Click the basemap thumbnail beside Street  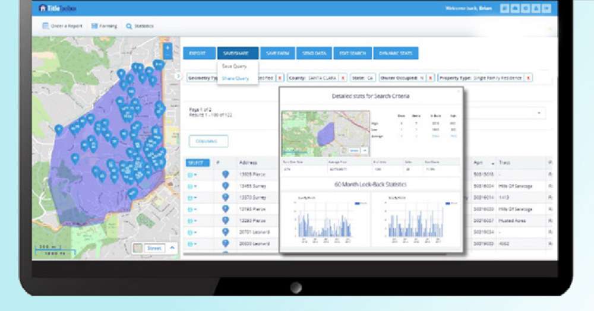click(138, 248)
